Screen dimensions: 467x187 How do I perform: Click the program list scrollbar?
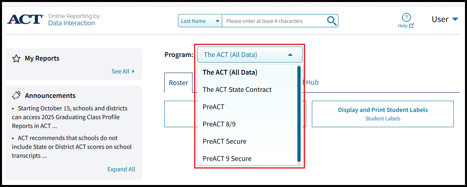pos(299,114)
